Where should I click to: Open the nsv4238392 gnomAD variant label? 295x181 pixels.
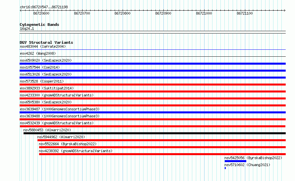click(x=76, y=151)
